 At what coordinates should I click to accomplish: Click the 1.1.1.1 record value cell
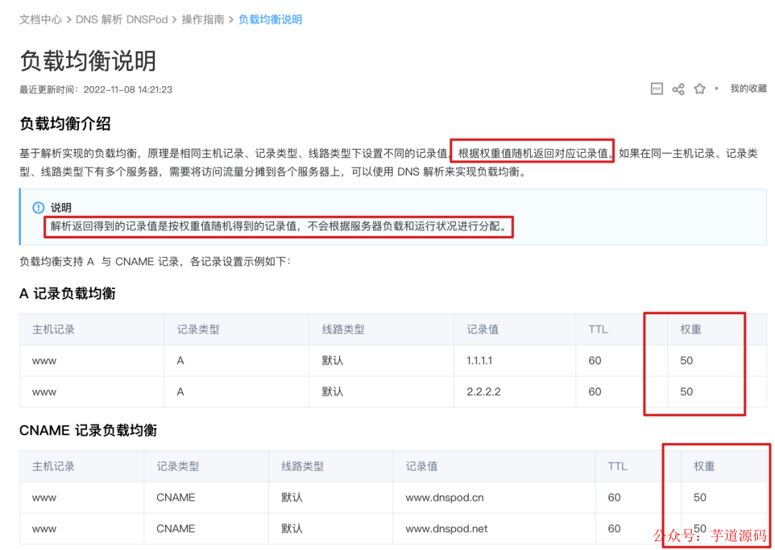tap(479, 361)
